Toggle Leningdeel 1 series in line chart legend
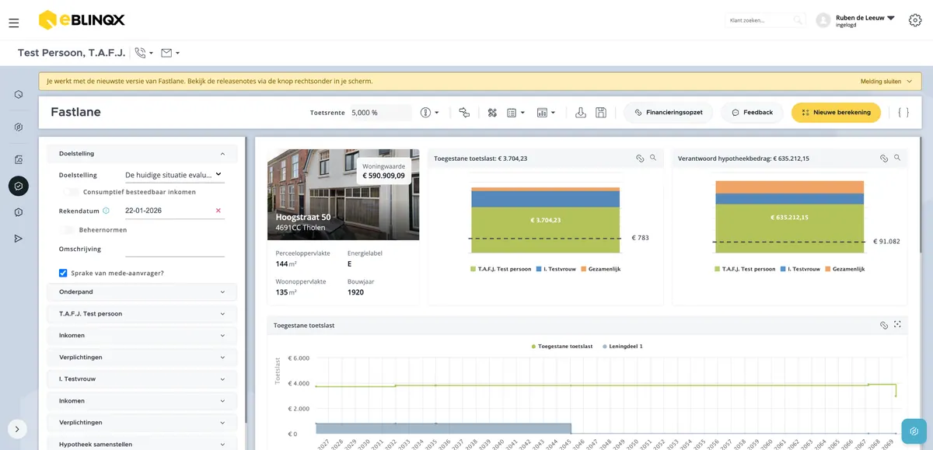 coord(622,346)
